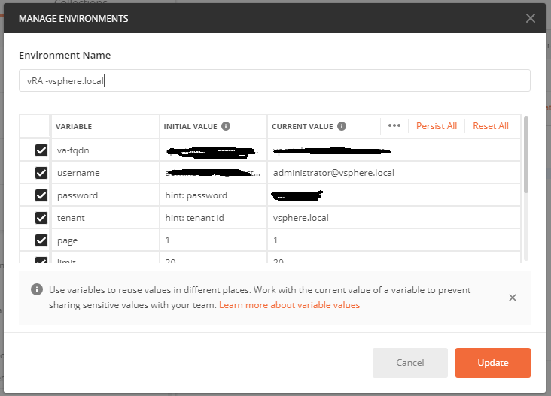The image size is (551, 396).
Task: Toggle the tenant variable checkbox
Action: click(41, 218)
